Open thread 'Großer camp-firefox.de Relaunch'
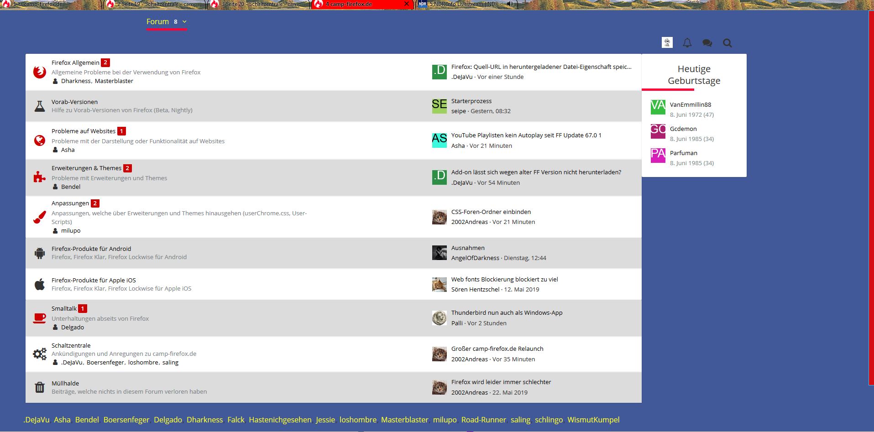Viewport: 874px width, 432px height. coord(497,349)
